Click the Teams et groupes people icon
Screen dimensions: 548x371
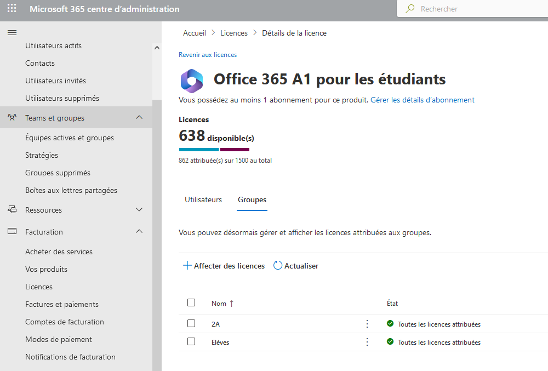tap(12, 118)
